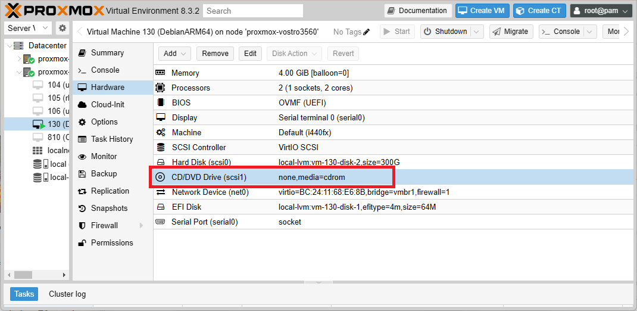Open the Replication tab

click(113, 191)
